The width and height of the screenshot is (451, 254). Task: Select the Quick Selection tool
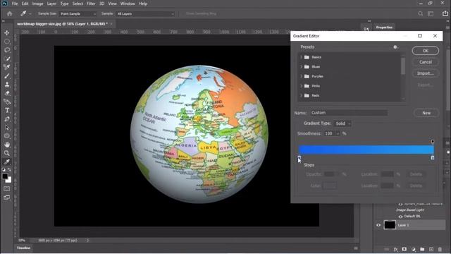pyautogui.click(x=7, y=59)
